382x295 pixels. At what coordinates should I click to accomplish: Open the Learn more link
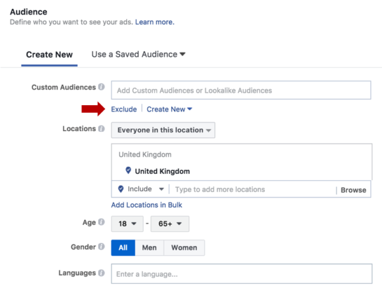point(155,22)
